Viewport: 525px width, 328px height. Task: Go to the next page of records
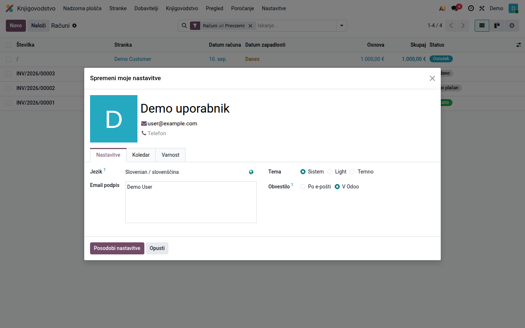pos(463,26)
